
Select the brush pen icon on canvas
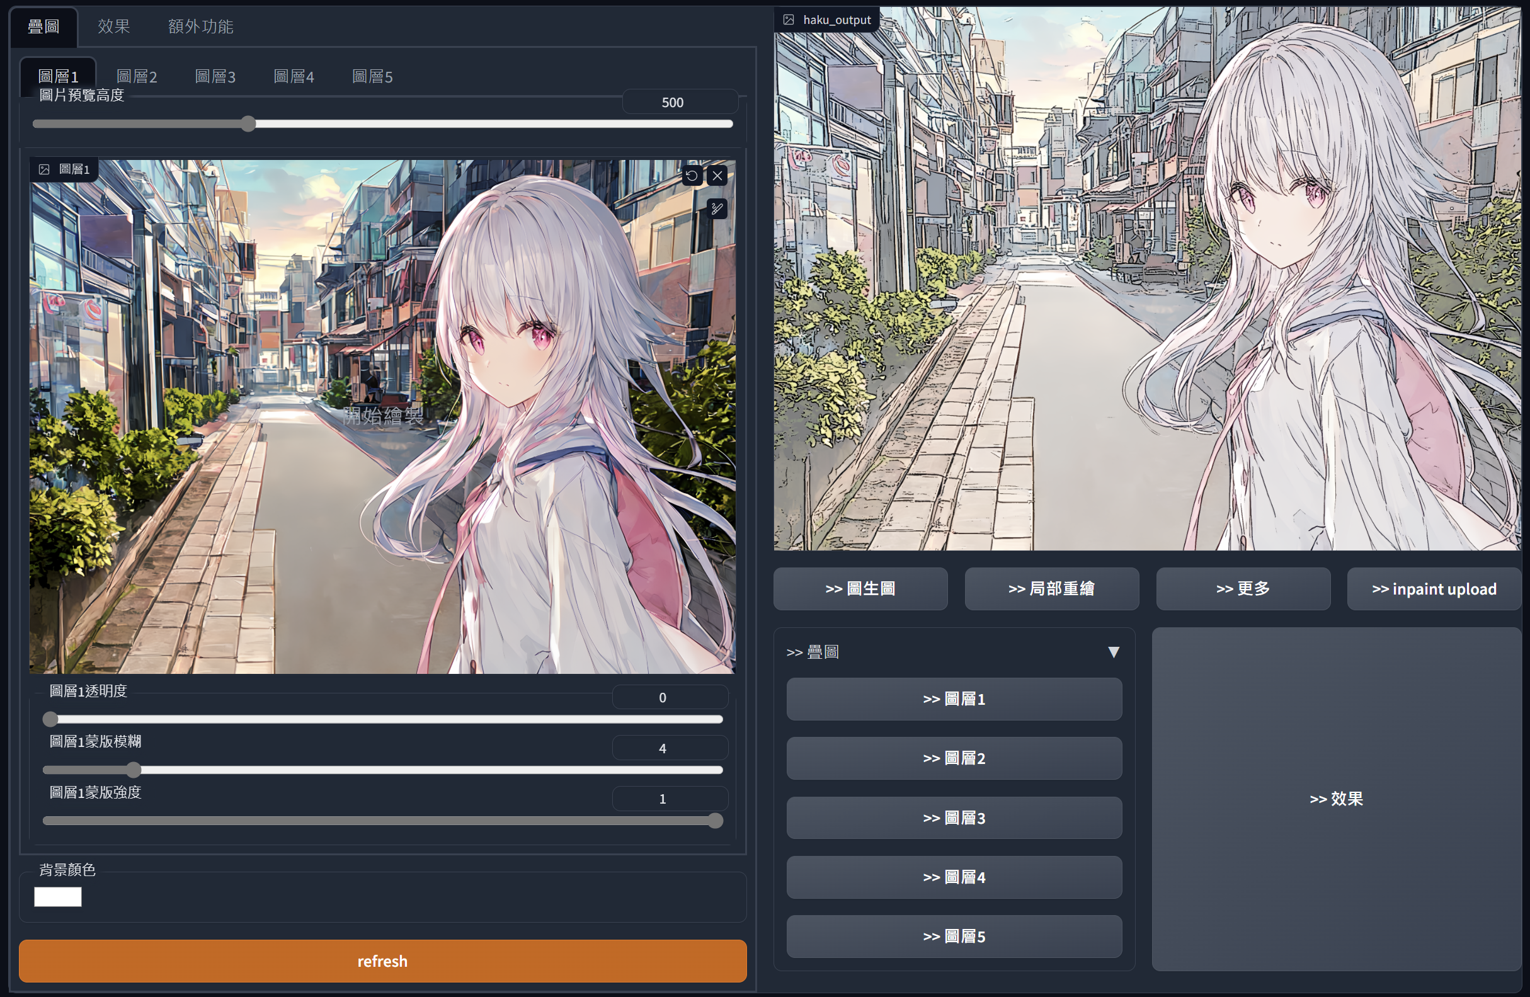[717, 209]
